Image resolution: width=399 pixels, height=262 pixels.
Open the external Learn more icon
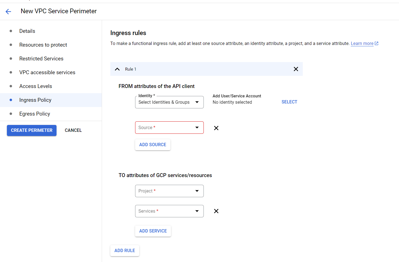(376, 43)
